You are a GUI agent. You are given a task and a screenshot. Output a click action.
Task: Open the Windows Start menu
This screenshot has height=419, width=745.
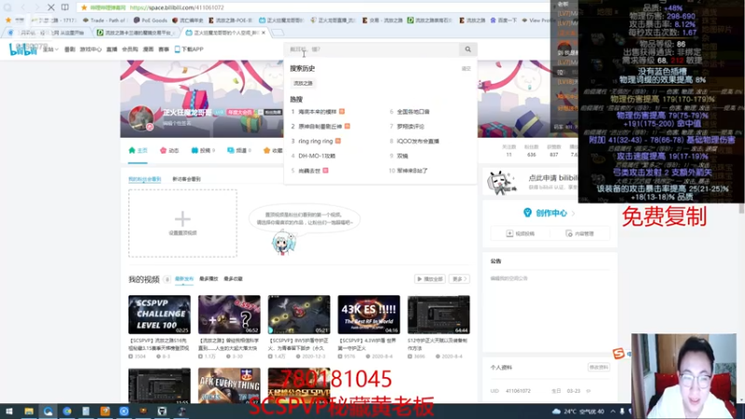(9, 412)
